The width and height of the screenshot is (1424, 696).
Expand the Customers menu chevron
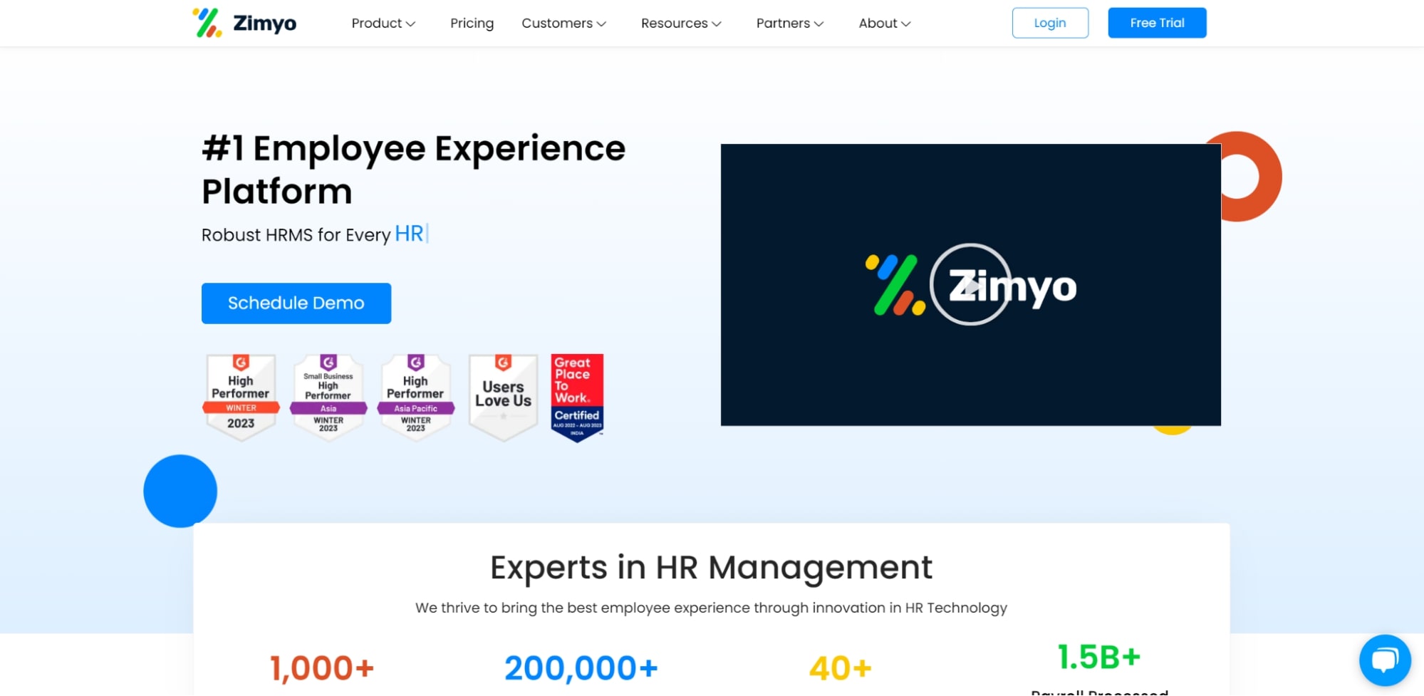pyautogui.click(x=602, y=24)
